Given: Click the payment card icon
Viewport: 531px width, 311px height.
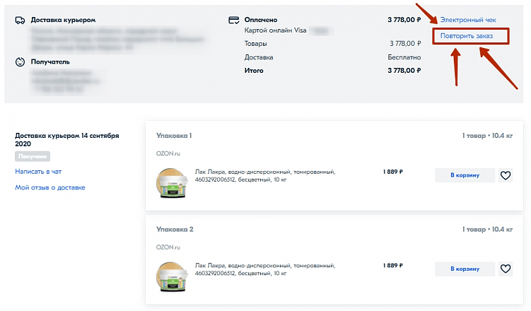Looking at the screenshot, I should point(234,20).
